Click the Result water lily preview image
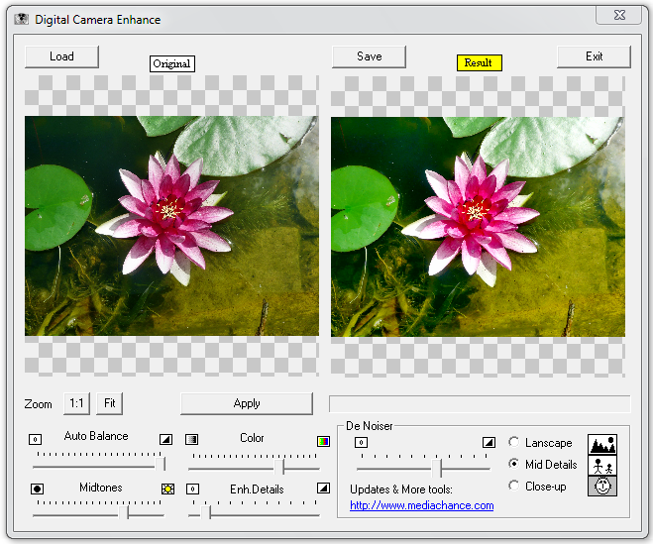This screenshot has width=653, height=544. click(x=478, y=227)
